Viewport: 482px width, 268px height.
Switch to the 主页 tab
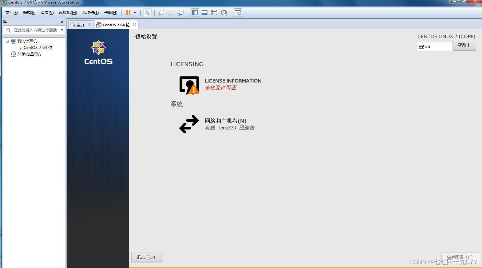80,25
